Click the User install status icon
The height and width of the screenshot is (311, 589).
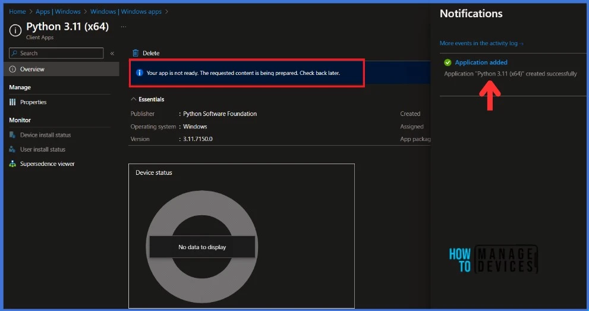12,149
